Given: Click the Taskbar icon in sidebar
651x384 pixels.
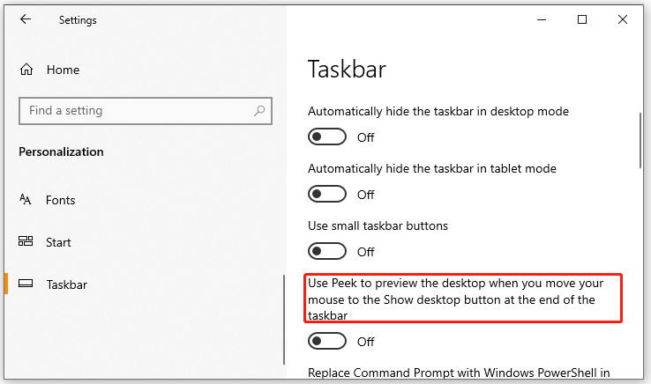Looking at the screenshot, I should pyautogui.click(x=26, y=284).
